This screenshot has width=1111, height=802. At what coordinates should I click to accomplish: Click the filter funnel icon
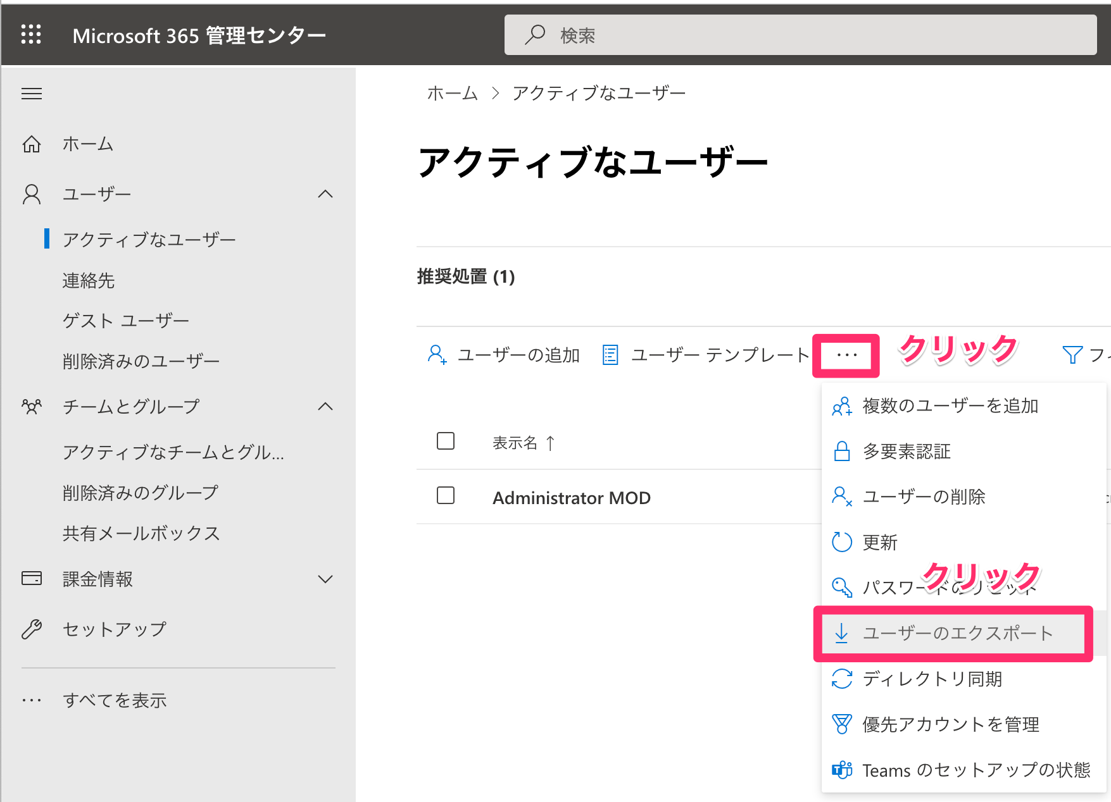click(x=1072, y=355)
